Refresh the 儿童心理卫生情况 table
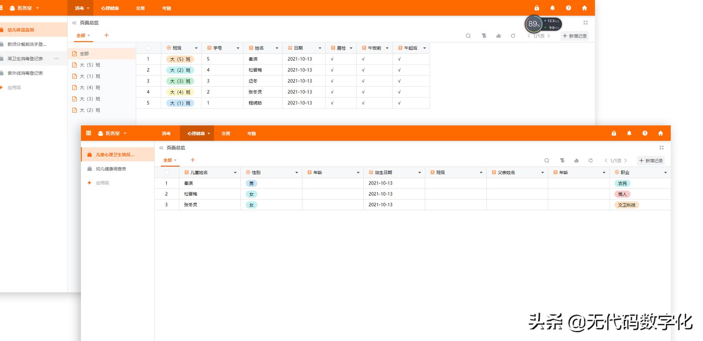The image size is (703, 341). [591, 161]
